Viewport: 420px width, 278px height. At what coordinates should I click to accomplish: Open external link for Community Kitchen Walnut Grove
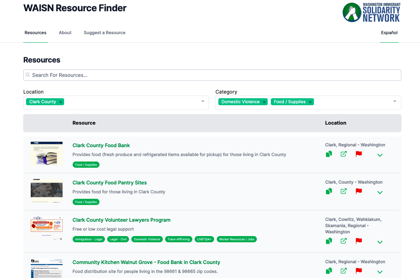[344, 271]
